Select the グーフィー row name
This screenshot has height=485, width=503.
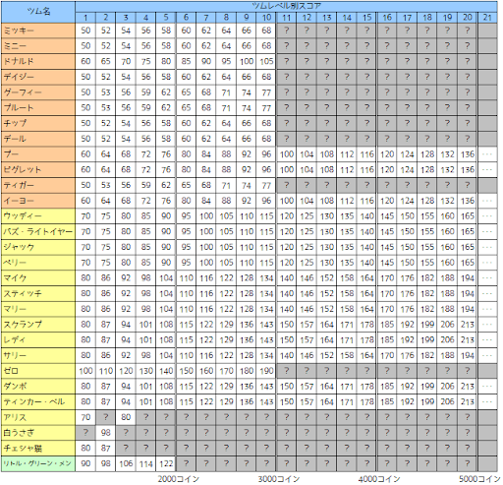(x=38, y=92)
